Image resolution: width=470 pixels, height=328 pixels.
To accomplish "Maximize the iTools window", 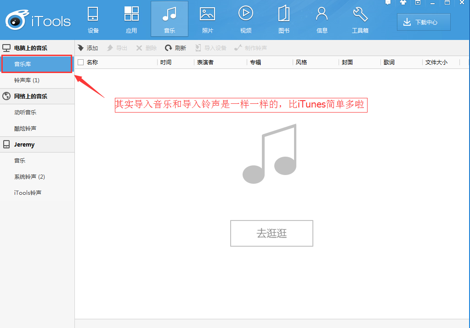I will 447,2.
